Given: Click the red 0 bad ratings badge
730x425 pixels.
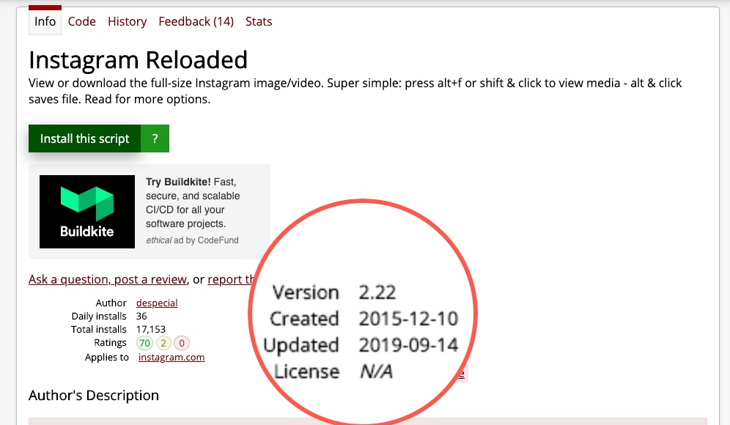Looking at the screenshot, I should click(182, 343).
